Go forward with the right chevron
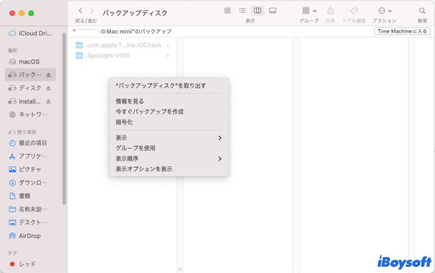435x273 pixels. pos(92,11)
